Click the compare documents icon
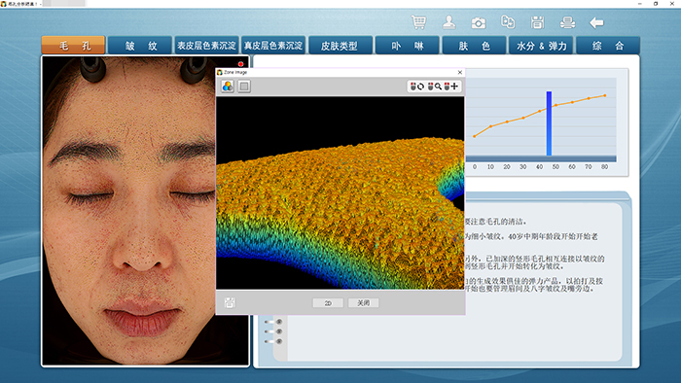681x383 pixels. [508, 22]
